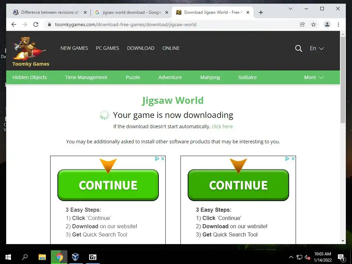This screenshot has width=352, height=264.
Task: Open the PC GAMES menu item
Action: click(x=107, y=48)
